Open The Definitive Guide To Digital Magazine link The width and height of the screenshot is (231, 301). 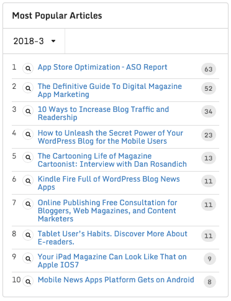[x=110, y=90]
